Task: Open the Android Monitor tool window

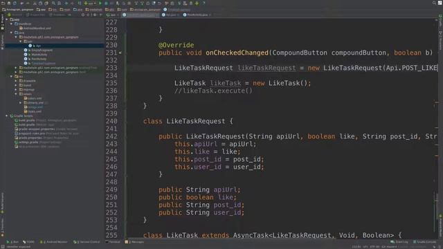Action: (54, 242)
